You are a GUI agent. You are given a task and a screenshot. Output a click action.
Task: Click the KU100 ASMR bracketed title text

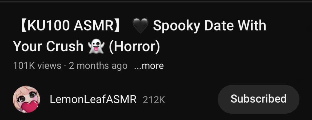click(70, 25)
